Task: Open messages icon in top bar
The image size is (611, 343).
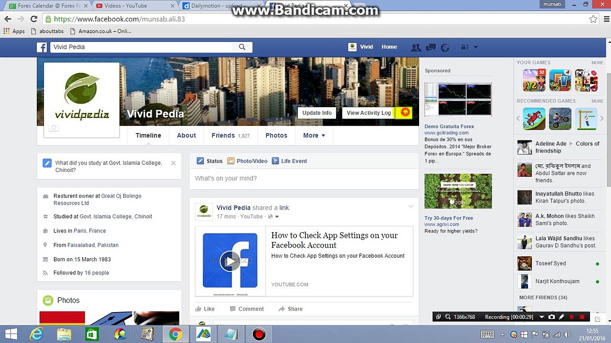Action: [431, 47]
